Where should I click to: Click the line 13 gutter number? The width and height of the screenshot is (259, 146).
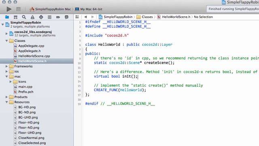point(79,77)
